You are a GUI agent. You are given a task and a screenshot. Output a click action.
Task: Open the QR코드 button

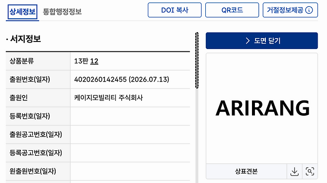pos(232,10)
